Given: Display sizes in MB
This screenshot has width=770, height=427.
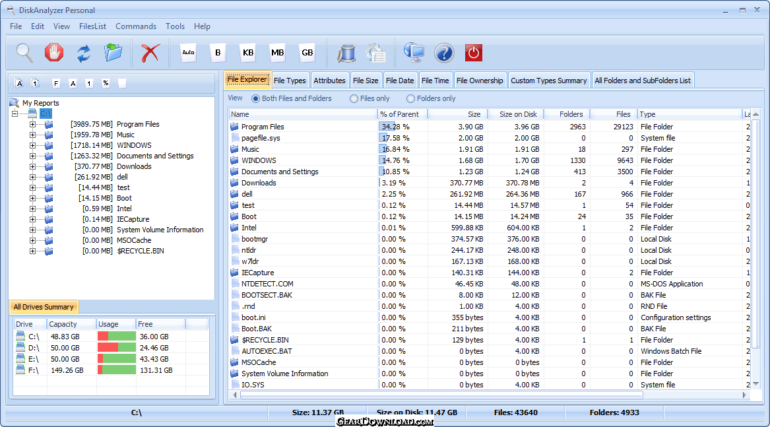Looking at the screenshot, I should (x=278, y=53).
